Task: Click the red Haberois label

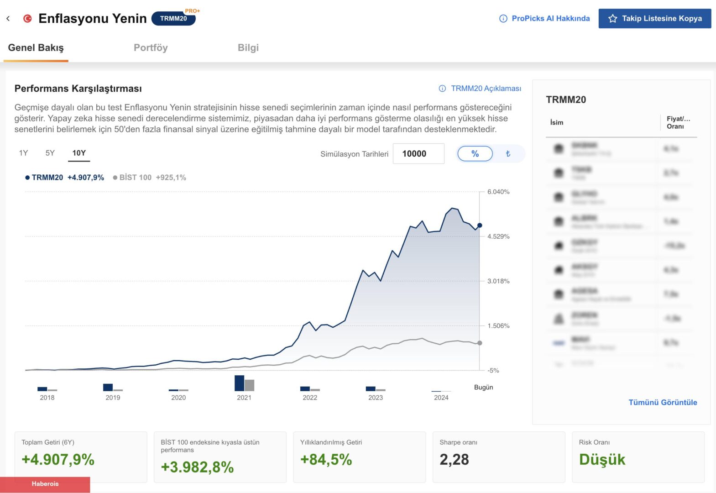Action: pos(45,484)
